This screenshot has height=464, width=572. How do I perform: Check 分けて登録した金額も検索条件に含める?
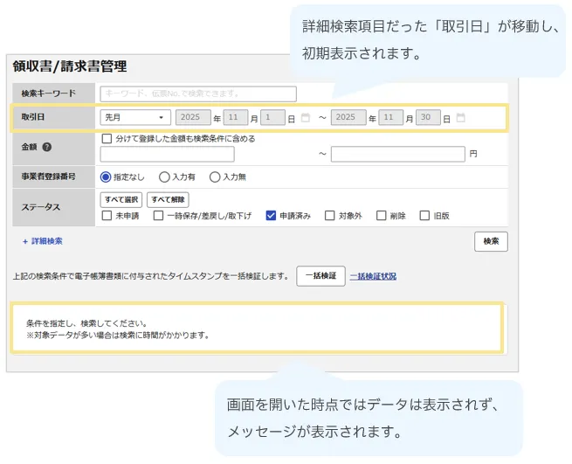(x=107, y=138)
